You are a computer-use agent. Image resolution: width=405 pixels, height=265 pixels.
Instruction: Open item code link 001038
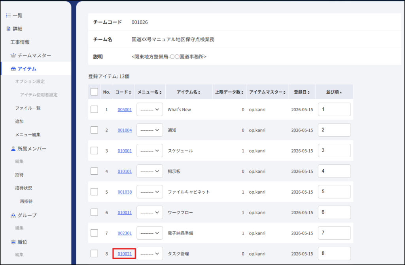pos(125,192)
